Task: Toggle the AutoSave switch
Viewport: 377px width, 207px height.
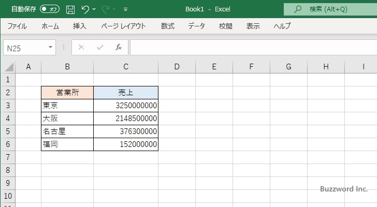Action: (50, 9)
